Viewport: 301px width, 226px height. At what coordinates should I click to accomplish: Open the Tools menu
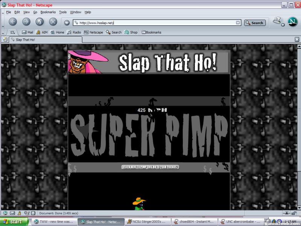pos(62,12)
